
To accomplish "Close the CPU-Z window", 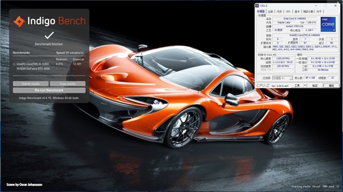I will pos(335,6).
